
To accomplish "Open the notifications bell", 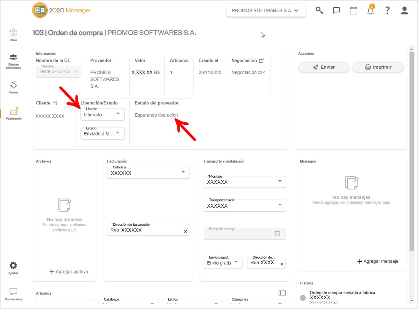I will 371,10.
